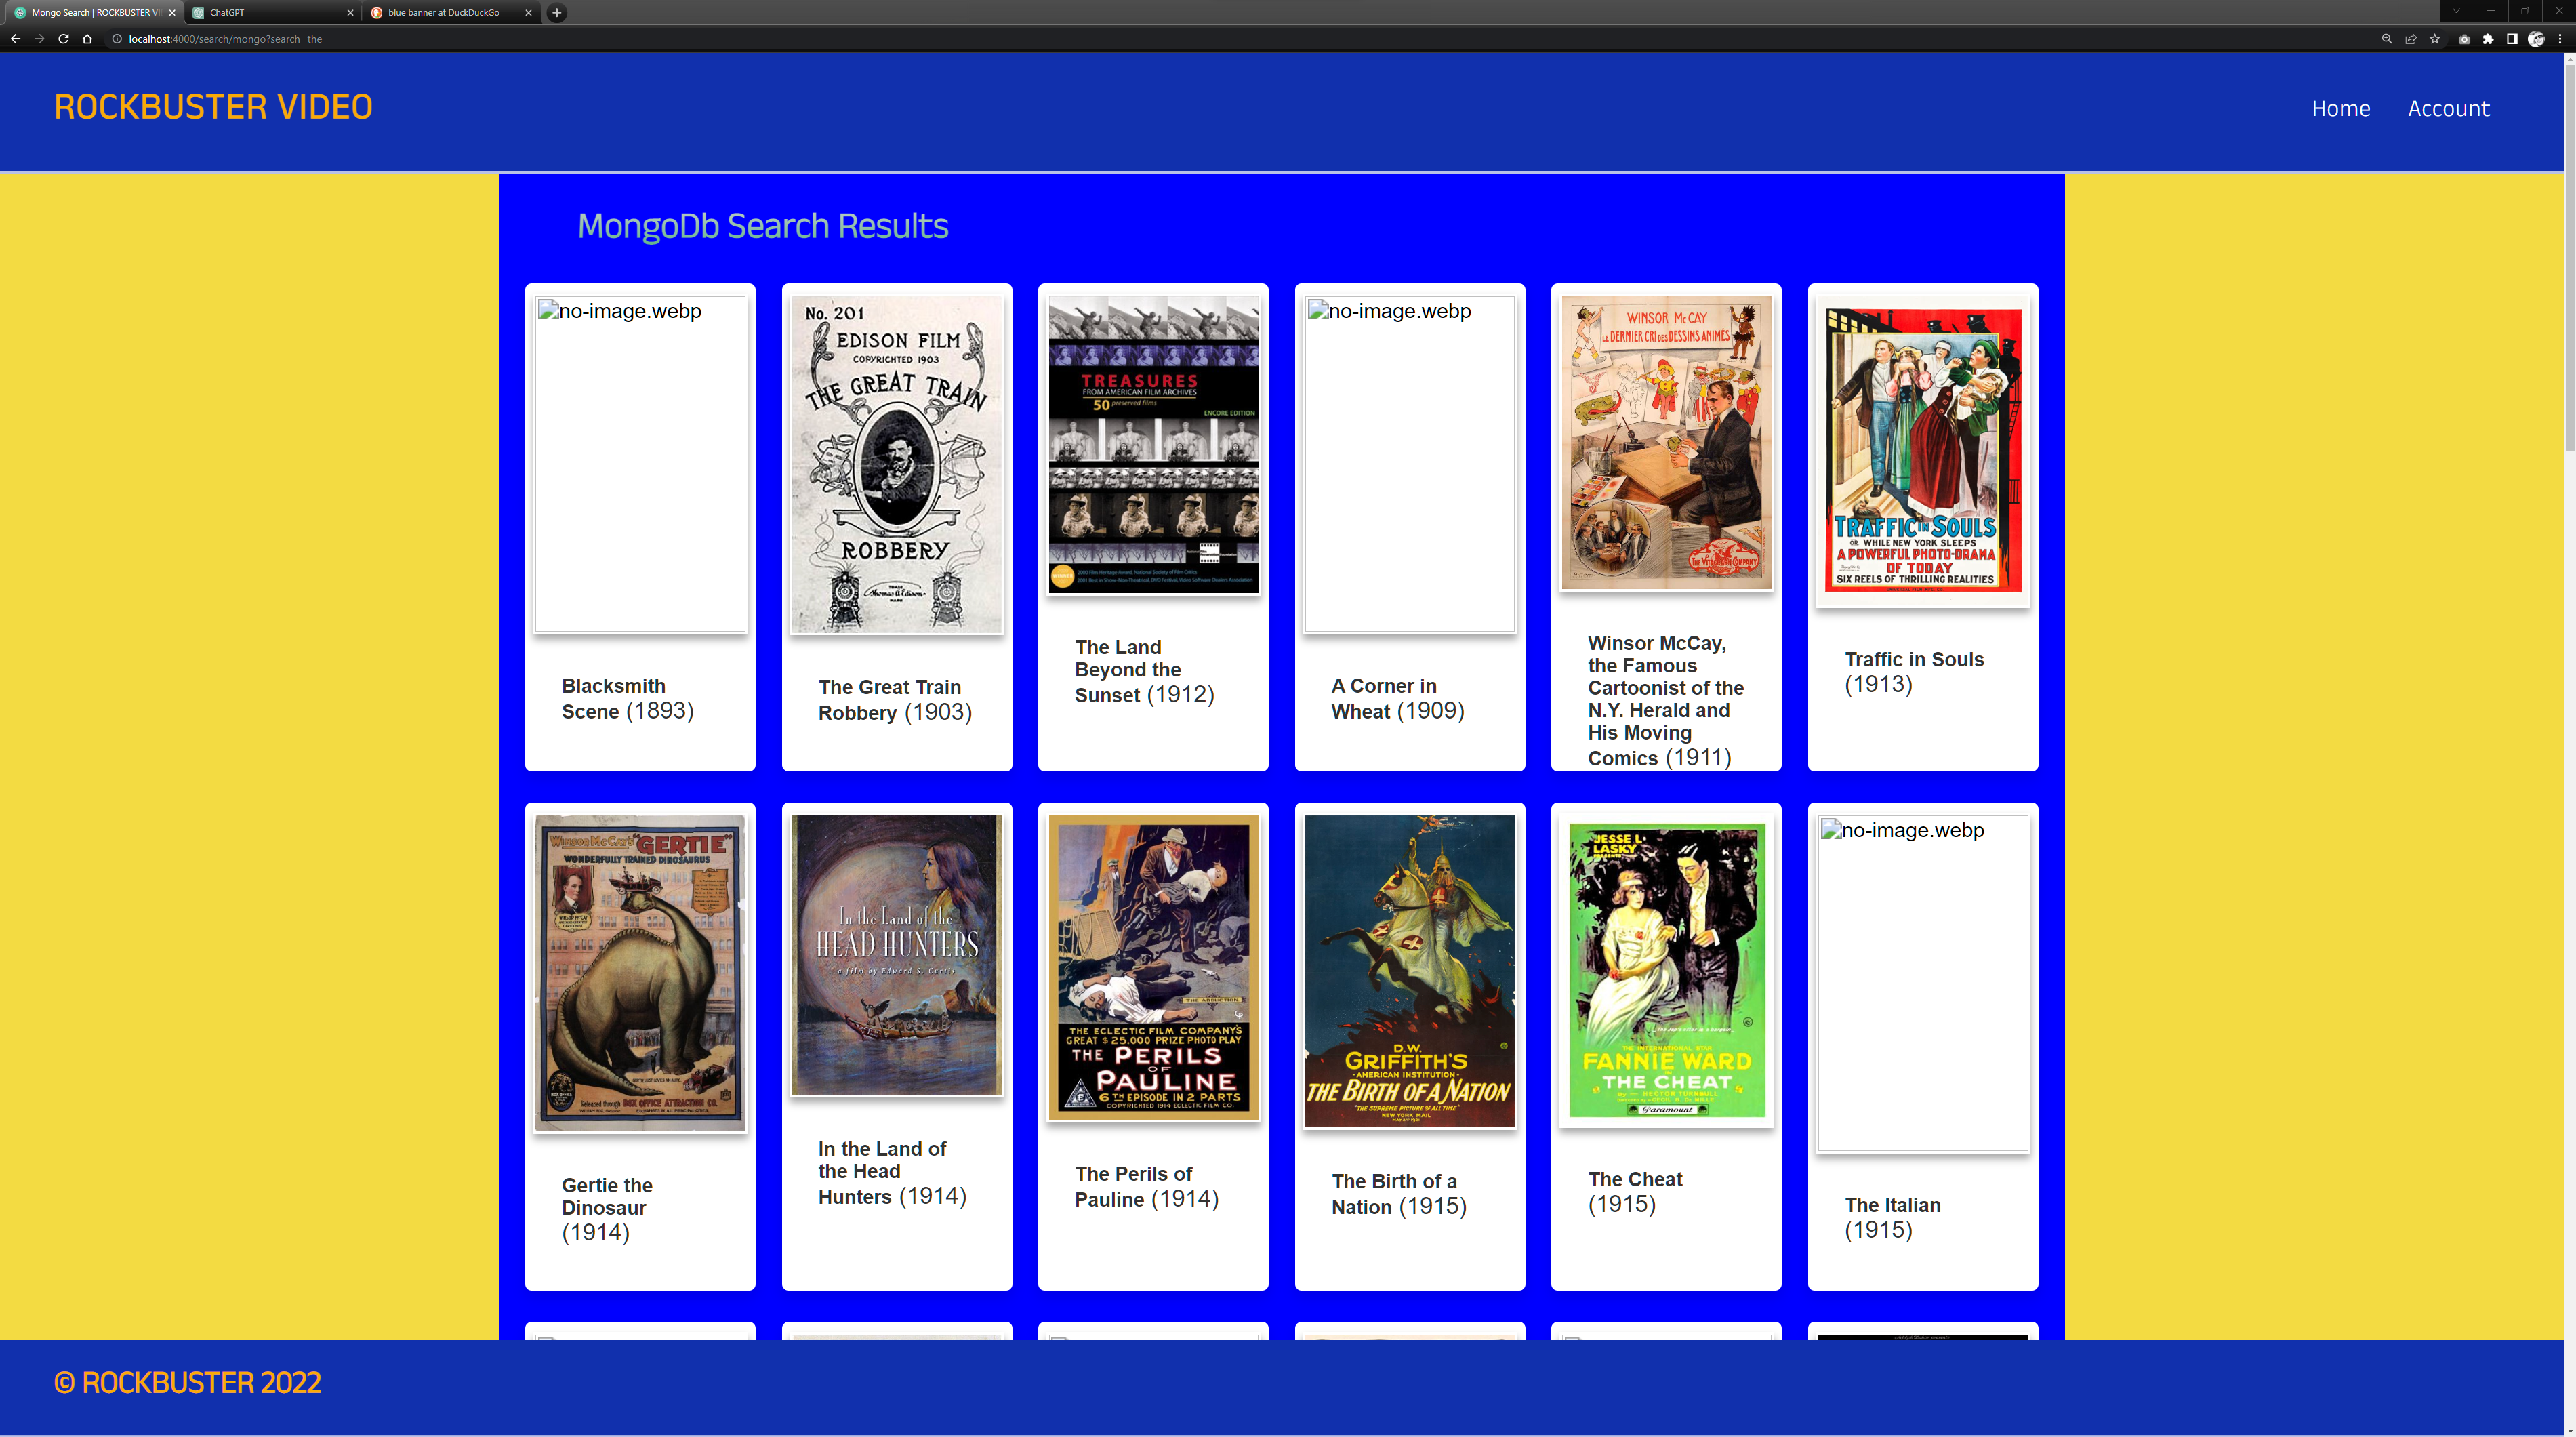
Task: Click the Blacksmith Scene (1893) title
Action: tap(627, 698)
